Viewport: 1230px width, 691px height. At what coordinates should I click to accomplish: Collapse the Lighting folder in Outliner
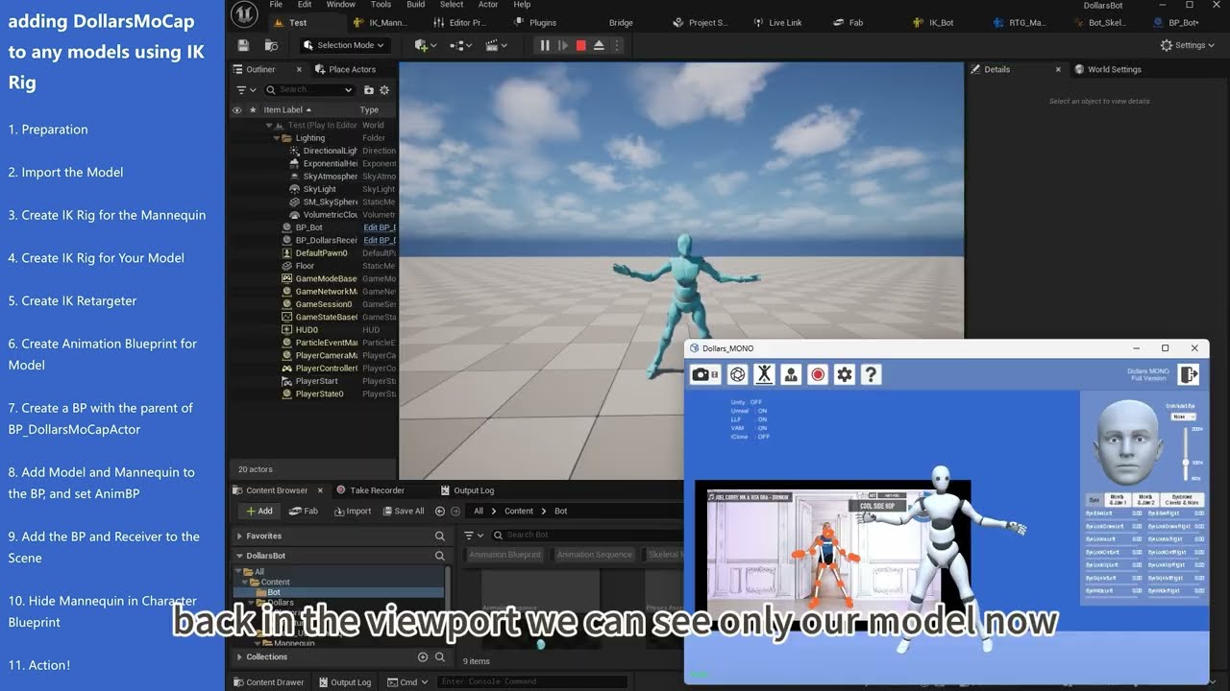(x=277, y=138)
